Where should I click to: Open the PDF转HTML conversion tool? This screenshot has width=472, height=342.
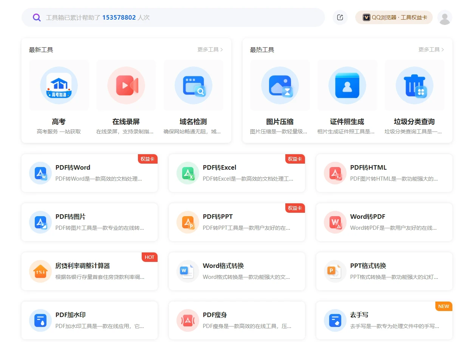coord(334,173)
